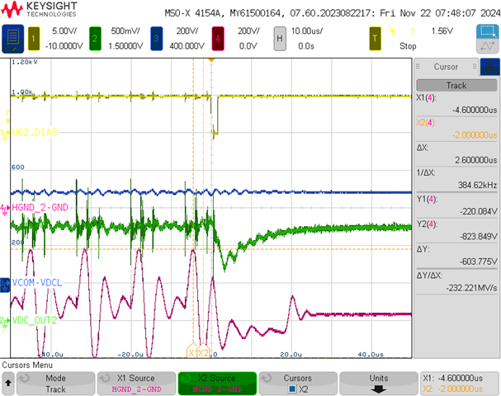Open the Horizontal H settings button
The height and width of the screenshot is (396, 501).
point(280,39)
